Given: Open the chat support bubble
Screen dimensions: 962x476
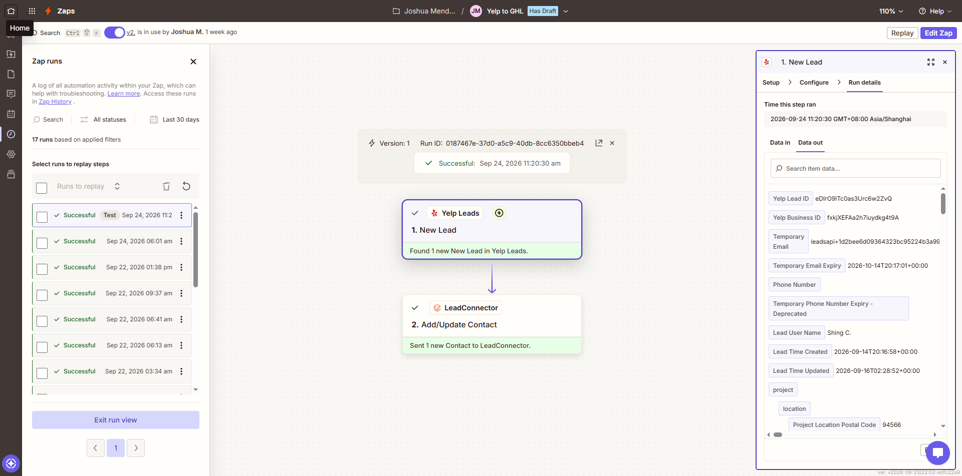Looking at the screenshot, I should coord(938,453).
